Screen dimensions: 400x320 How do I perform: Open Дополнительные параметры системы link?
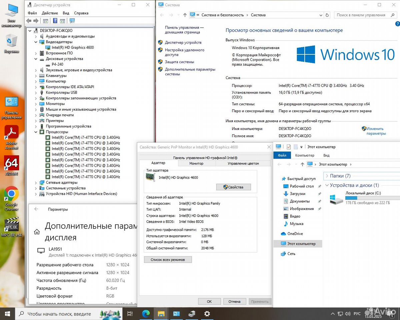(190, 72)
